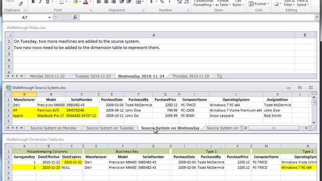The height and width of the screenshot is (181, 322).
Task: Select column J header in Source System
Action: click(x=236, y=94)
